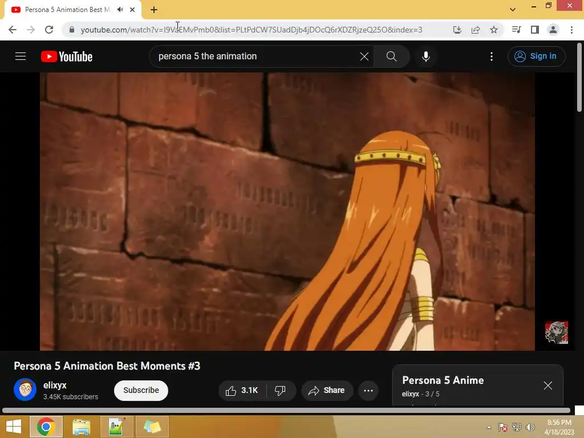Open elixyx channel name link
Screen dimensions: 584x438
click(55, 385)
